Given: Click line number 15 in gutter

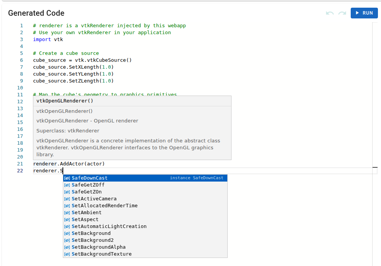Looking at the screenshot, I should (20, 122).
